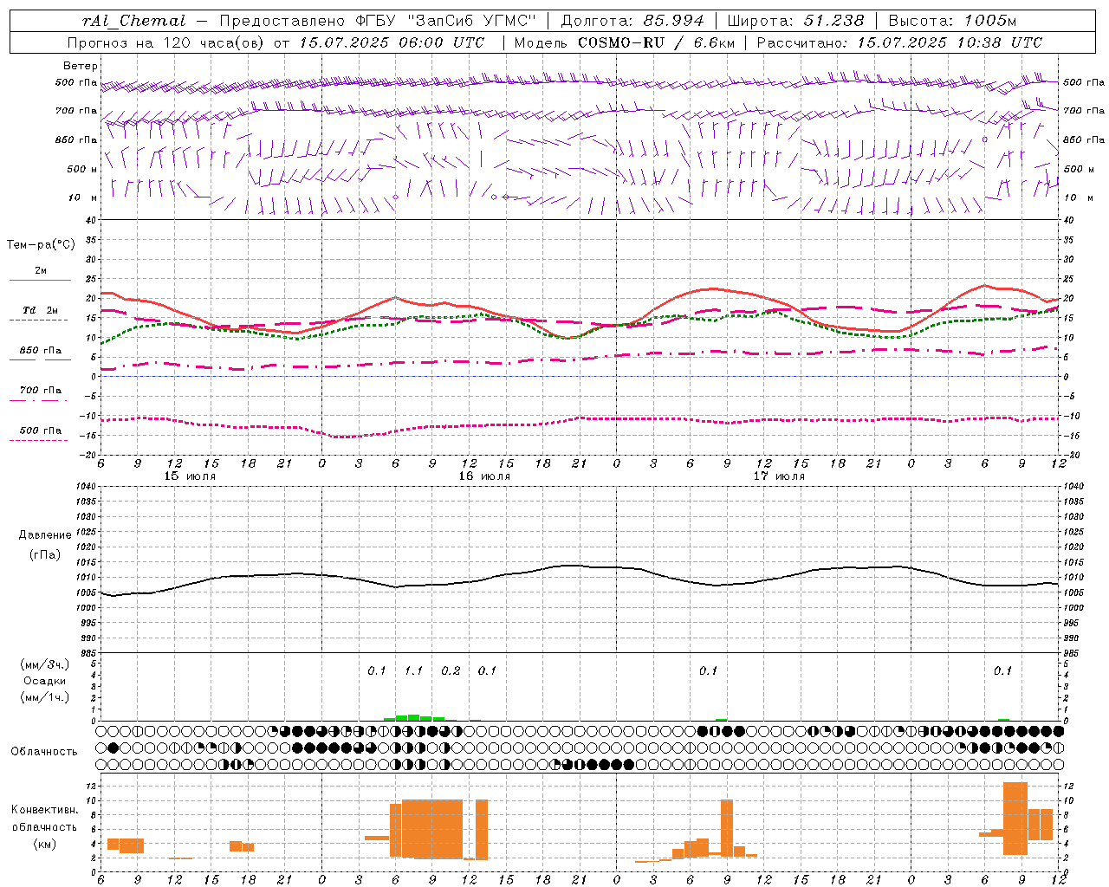Click the green dashed Td 2м legend line
Image resolution: width=1109 pixels, height=887 pixels.
point(38,320)
